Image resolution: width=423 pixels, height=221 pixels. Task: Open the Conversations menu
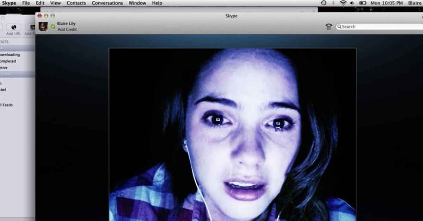(x=107, y=3)
